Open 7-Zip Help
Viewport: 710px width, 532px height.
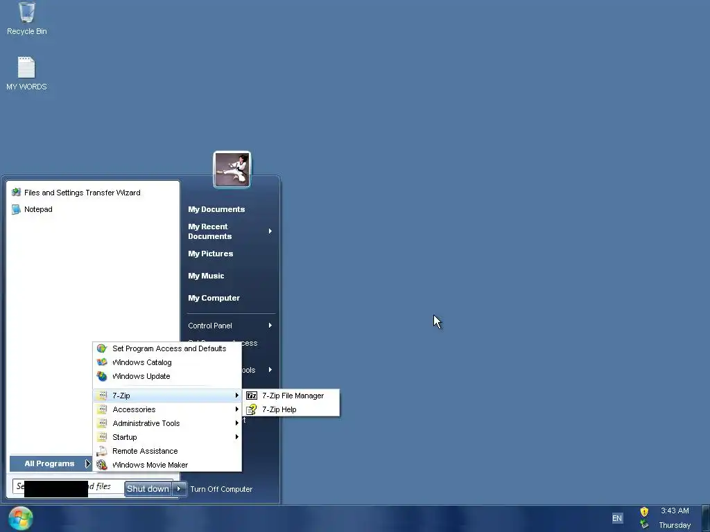291,409
